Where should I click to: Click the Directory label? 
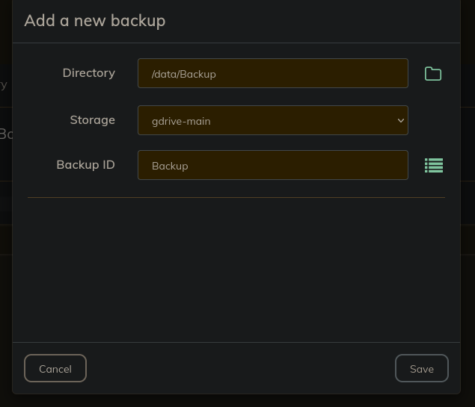pyautogui.click(x=88, y=73)
